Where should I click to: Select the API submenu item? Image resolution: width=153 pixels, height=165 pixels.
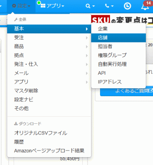[119, 73]
